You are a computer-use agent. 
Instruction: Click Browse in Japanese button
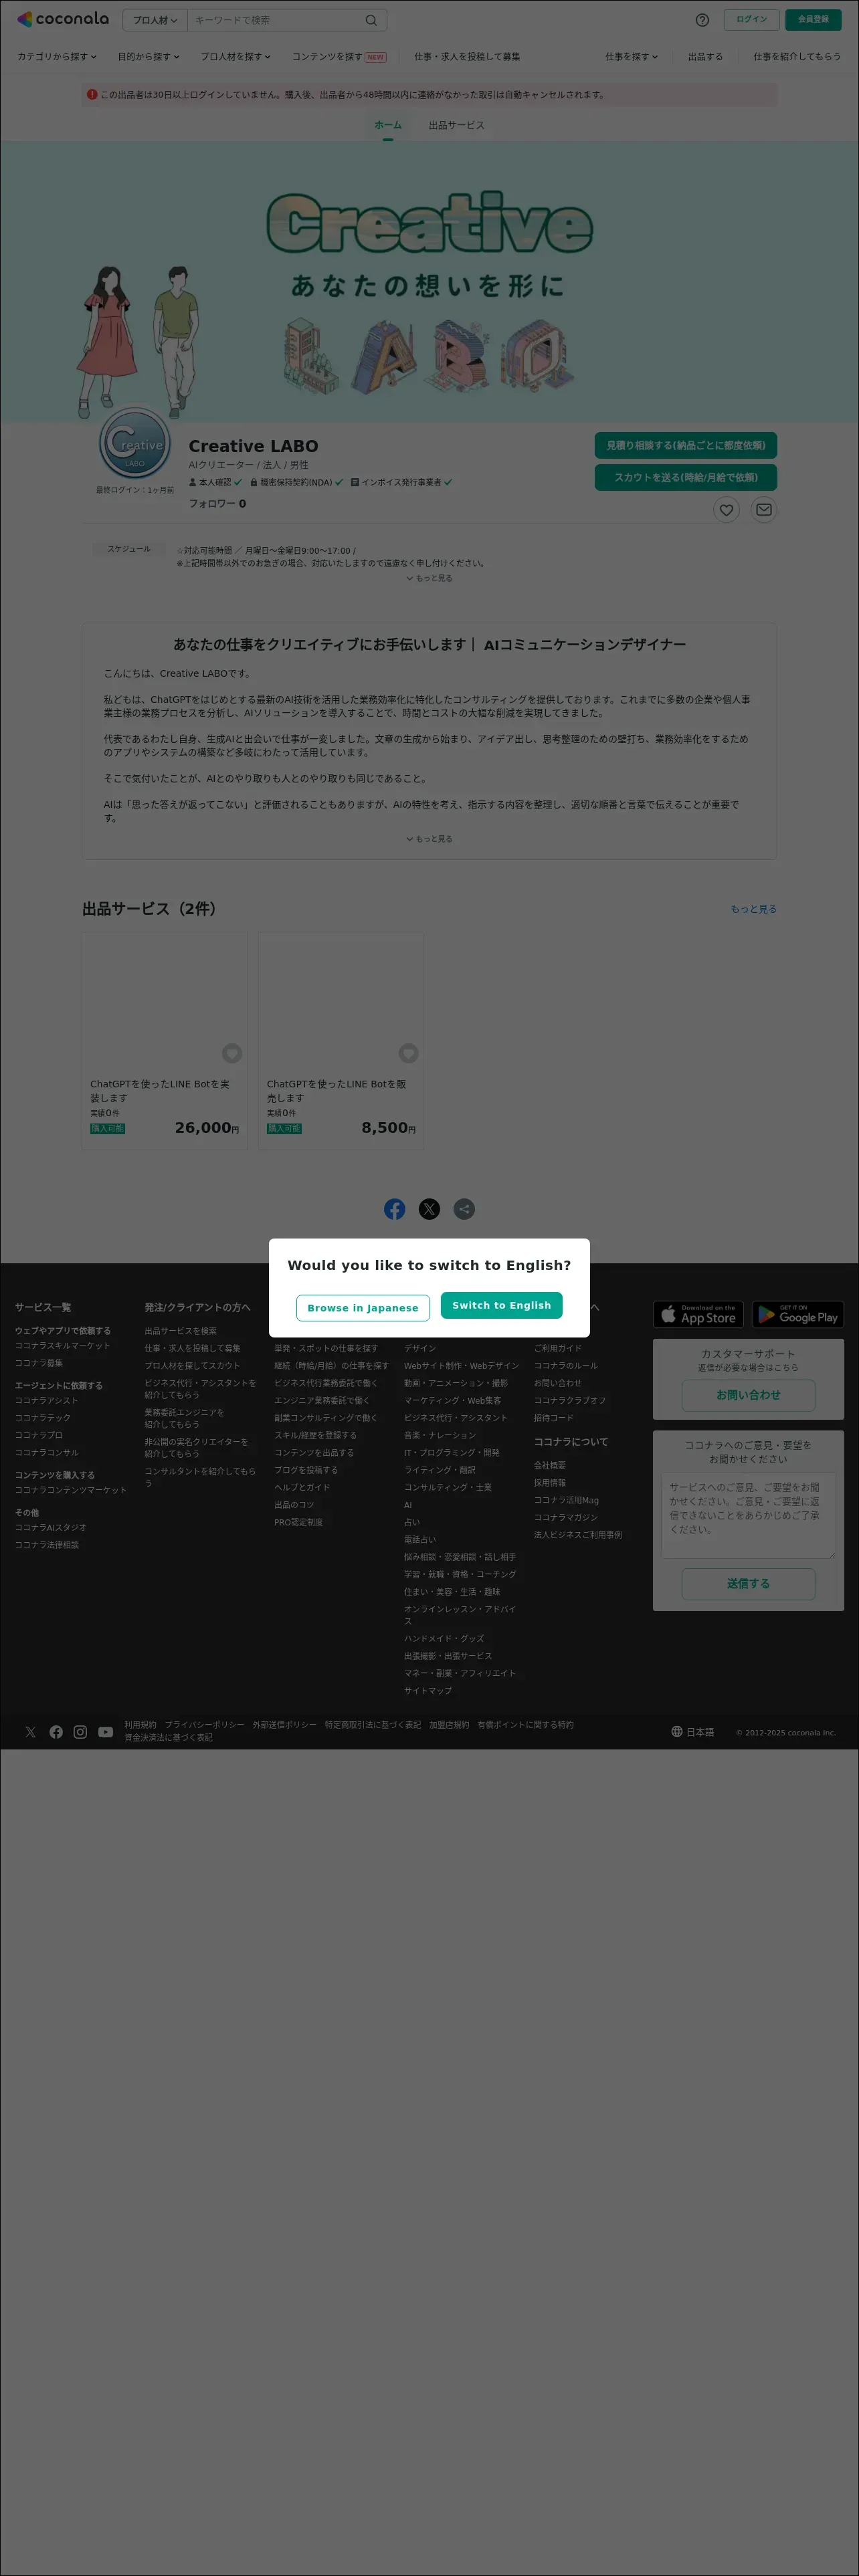click(x=363, y=1308)
